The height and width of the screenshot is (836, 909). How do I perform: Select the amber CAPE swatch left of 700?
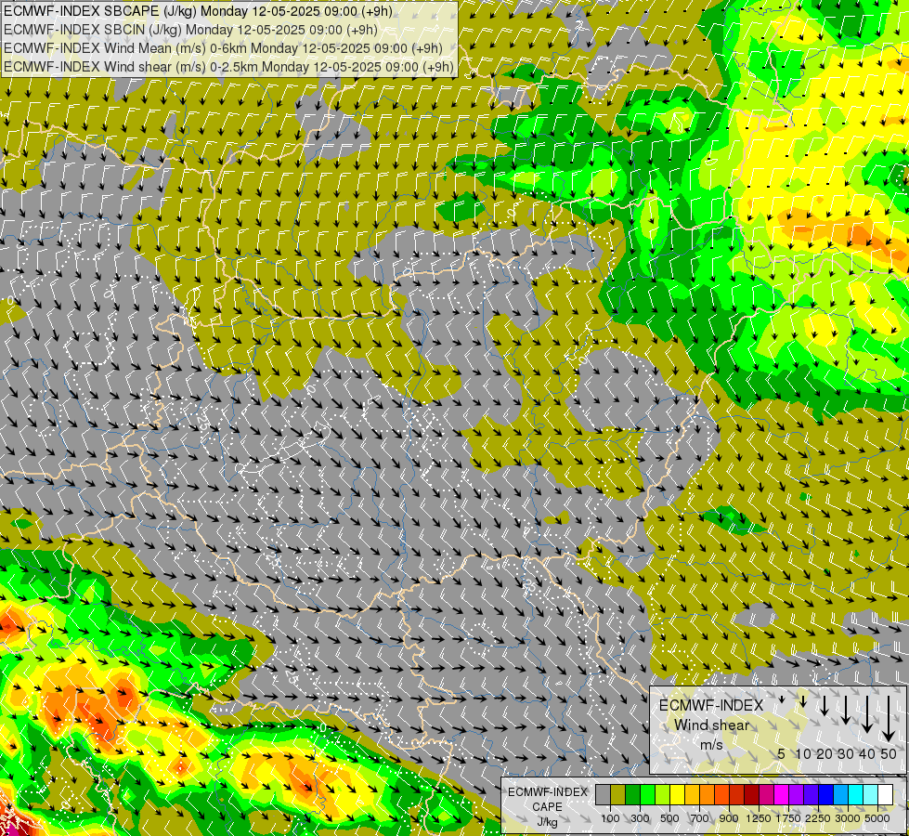(692, 795)
